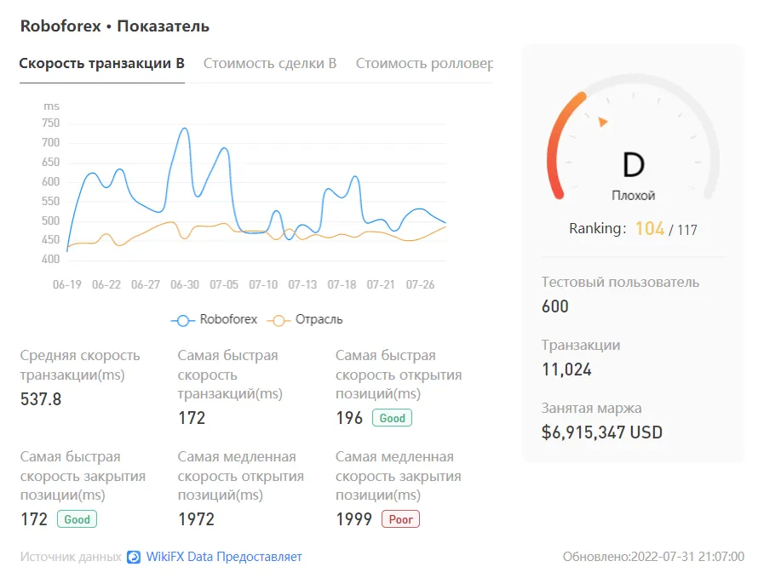Click the Roboforex • Показатель heading
This screenshot has width=758, height=584.
(115, 26)
